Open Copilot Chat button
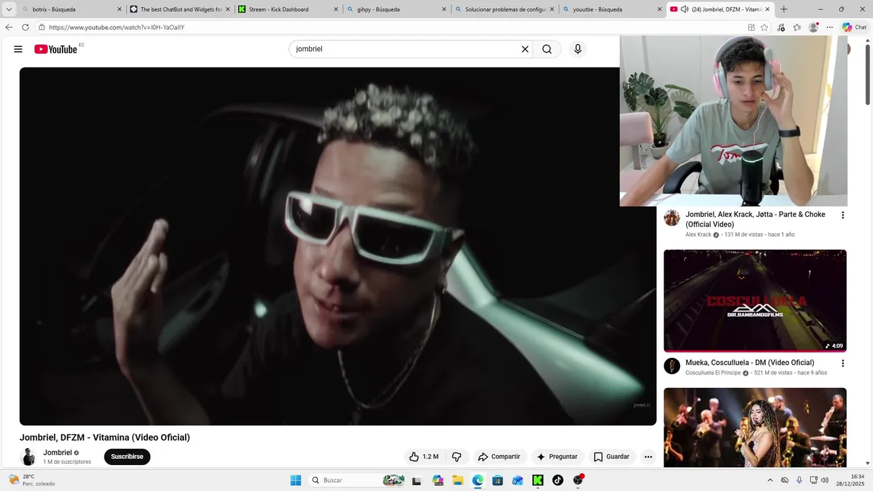Image resolution: width=873 pixels, height=491 pixels. click(855, 27)
